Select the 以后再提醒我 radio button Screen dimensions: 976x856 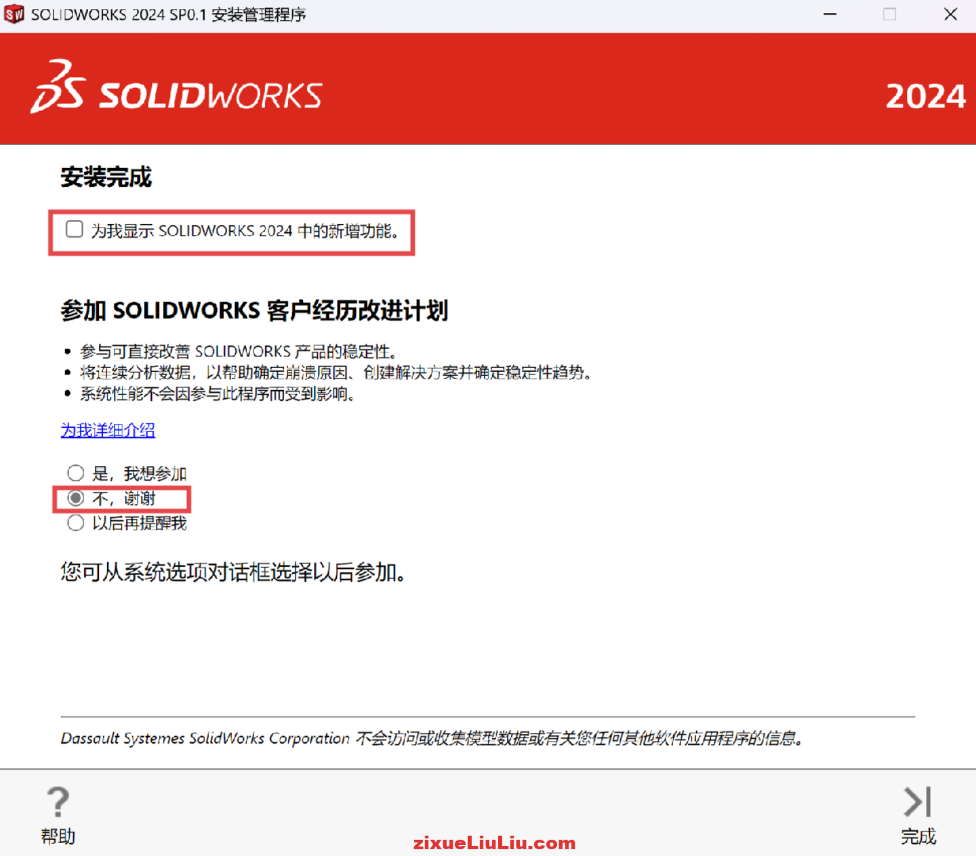click(75, 523)
